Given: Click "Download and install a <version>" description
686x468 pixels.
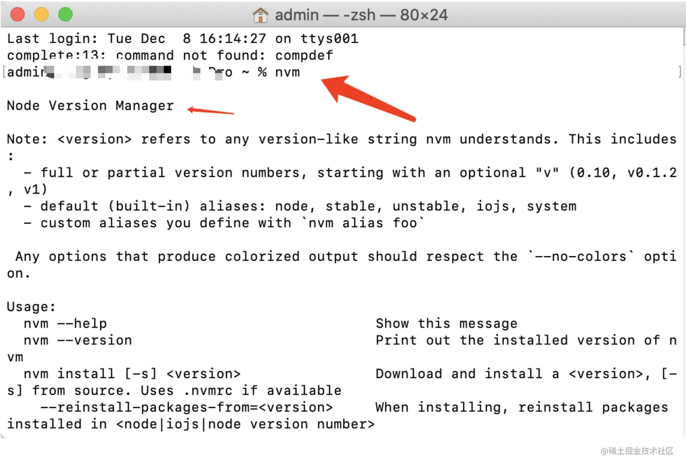Looking at the screenshot, I should tap(526, 374).
